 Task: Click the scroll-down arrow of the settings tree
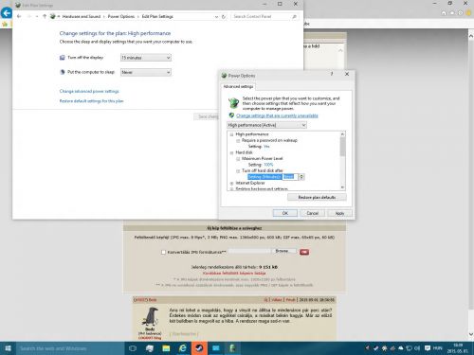342,187
